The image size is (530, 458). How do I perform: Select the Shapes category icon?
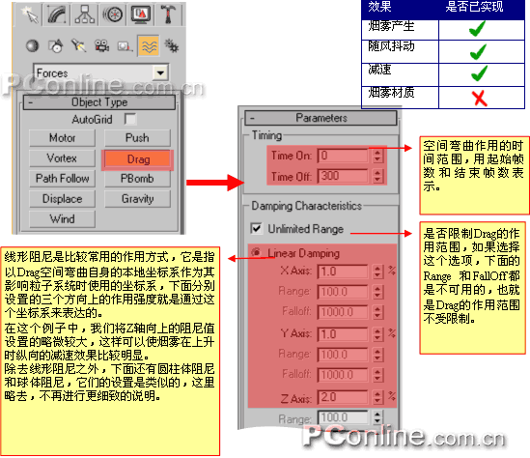point(56,45)
